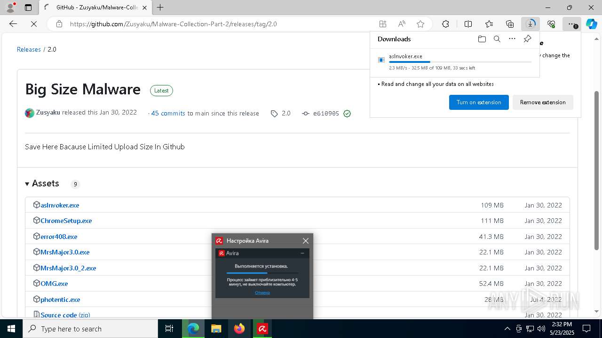The image size is (602, 338).
Task: Download asInvoker.exe asset
Action: tap(60, 205)
